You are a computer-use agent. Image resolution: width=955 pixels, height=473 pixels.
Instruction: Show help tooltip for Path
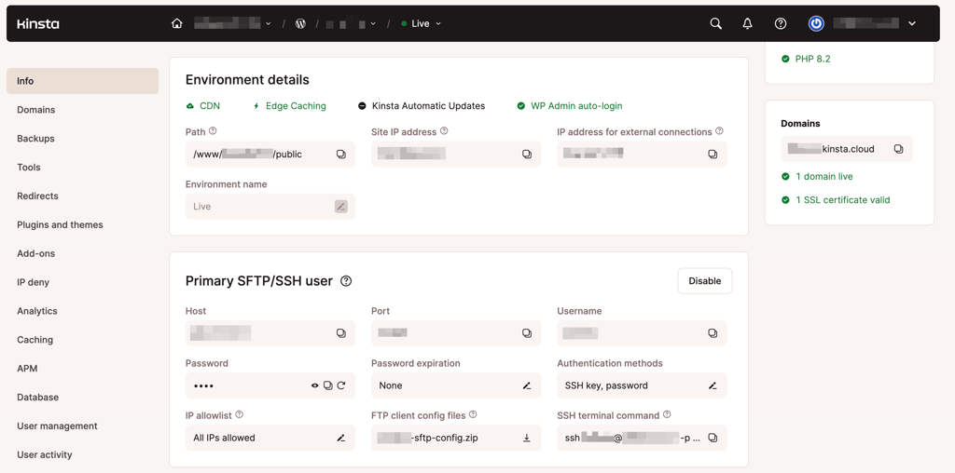213,130
